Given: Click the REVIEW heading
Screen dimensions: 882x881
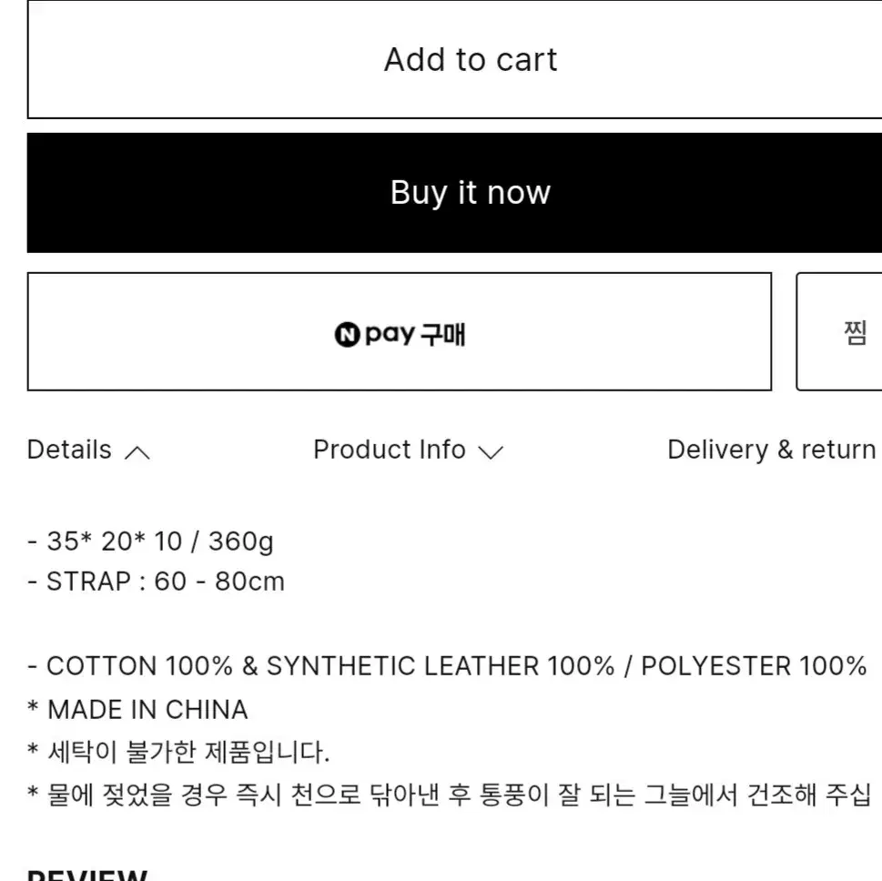Looking at the screenshot, I should tap(87, 876).
